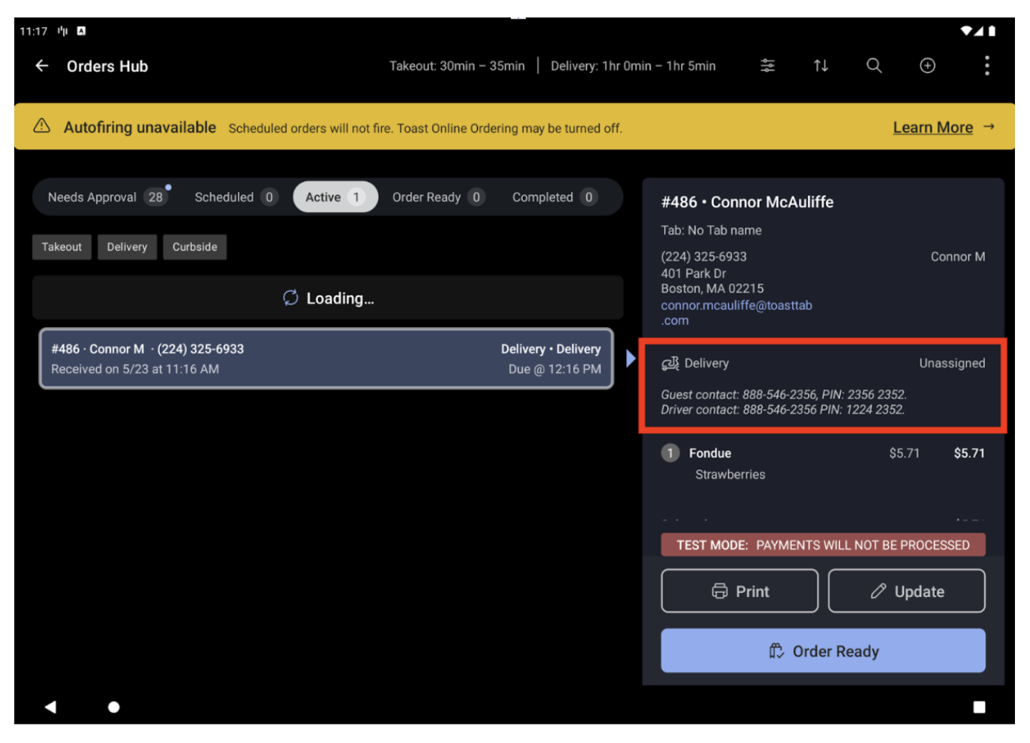Viewport: 1030px width, 743px height.
Task: Open the filter sliders icon
Action: 767,66
